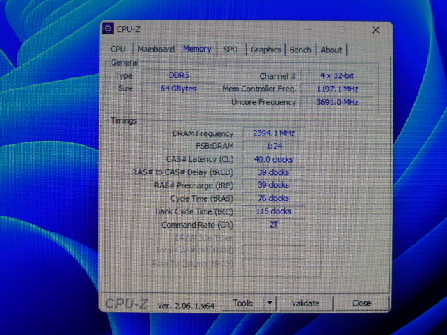Click the 2394.1 MHz DRAM frequency value
This screenshot has height=335, width=447.
coord(274,133)
